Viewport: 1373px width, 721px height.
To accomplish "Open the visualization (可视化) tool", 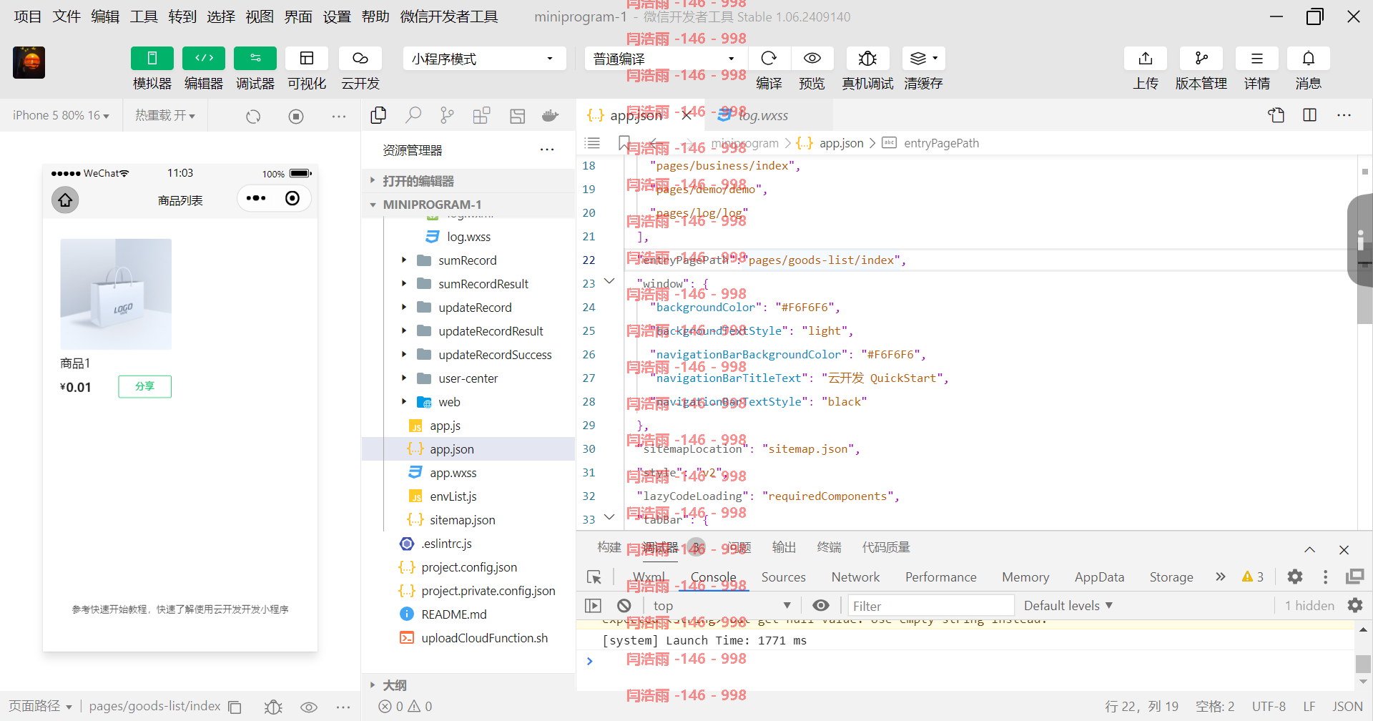I will coord(307,59).
